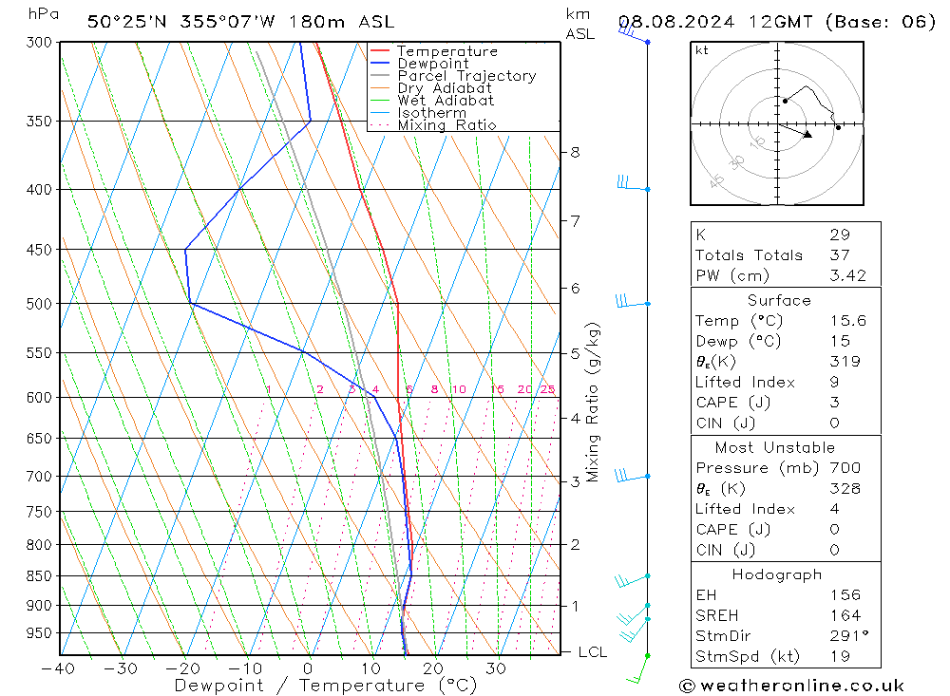Click the 'LCL' level marker label

click(592, 651)
